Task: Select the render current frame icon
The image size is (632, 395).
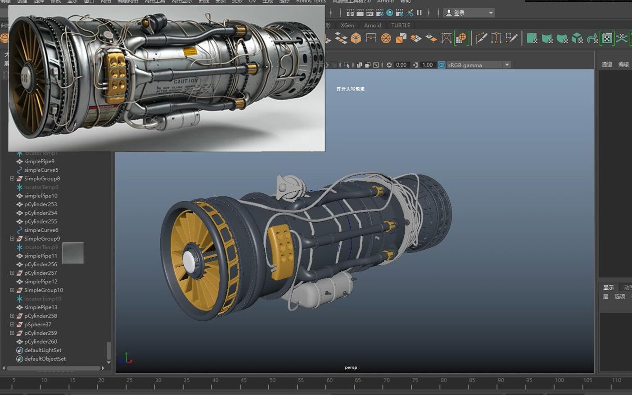Action: 350,13
